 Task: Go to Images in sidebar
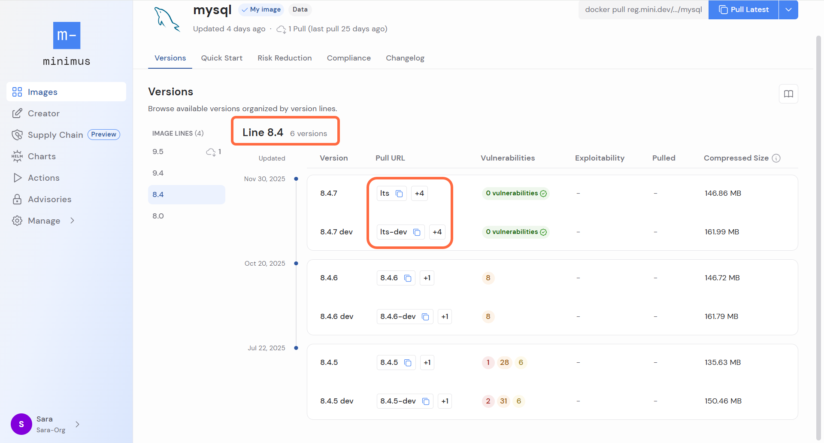click(x=66, y=92)
